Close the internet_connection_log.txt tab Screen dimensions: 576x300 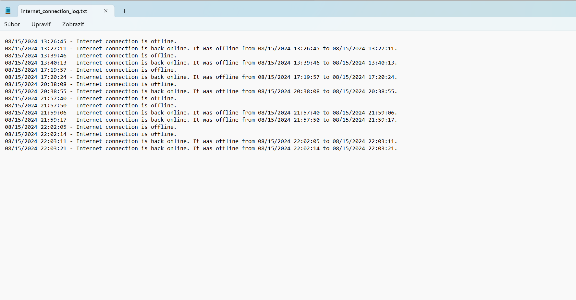(x=106, y=11)
